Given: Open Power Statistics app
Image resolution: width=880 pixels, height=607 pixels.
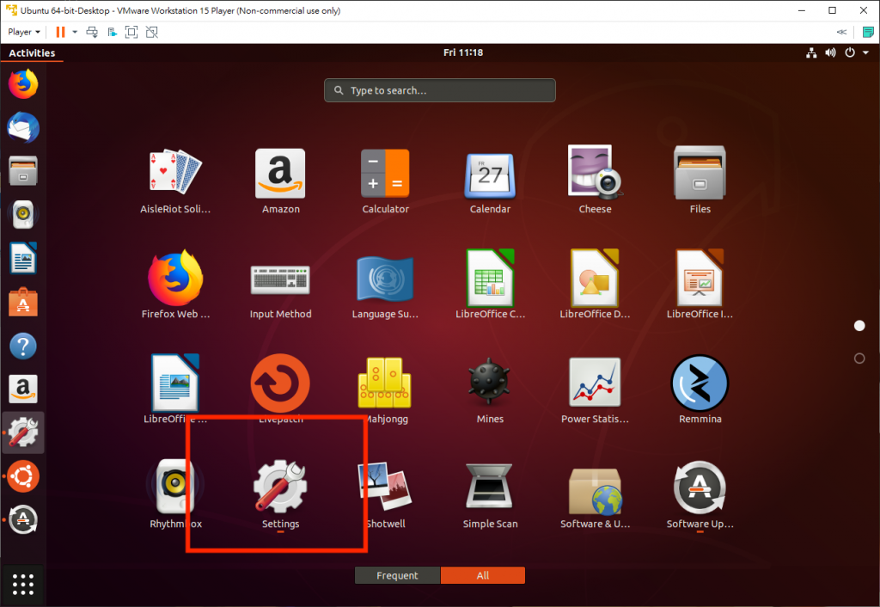Looking at the screenshot, I should [x=595, y=389].
